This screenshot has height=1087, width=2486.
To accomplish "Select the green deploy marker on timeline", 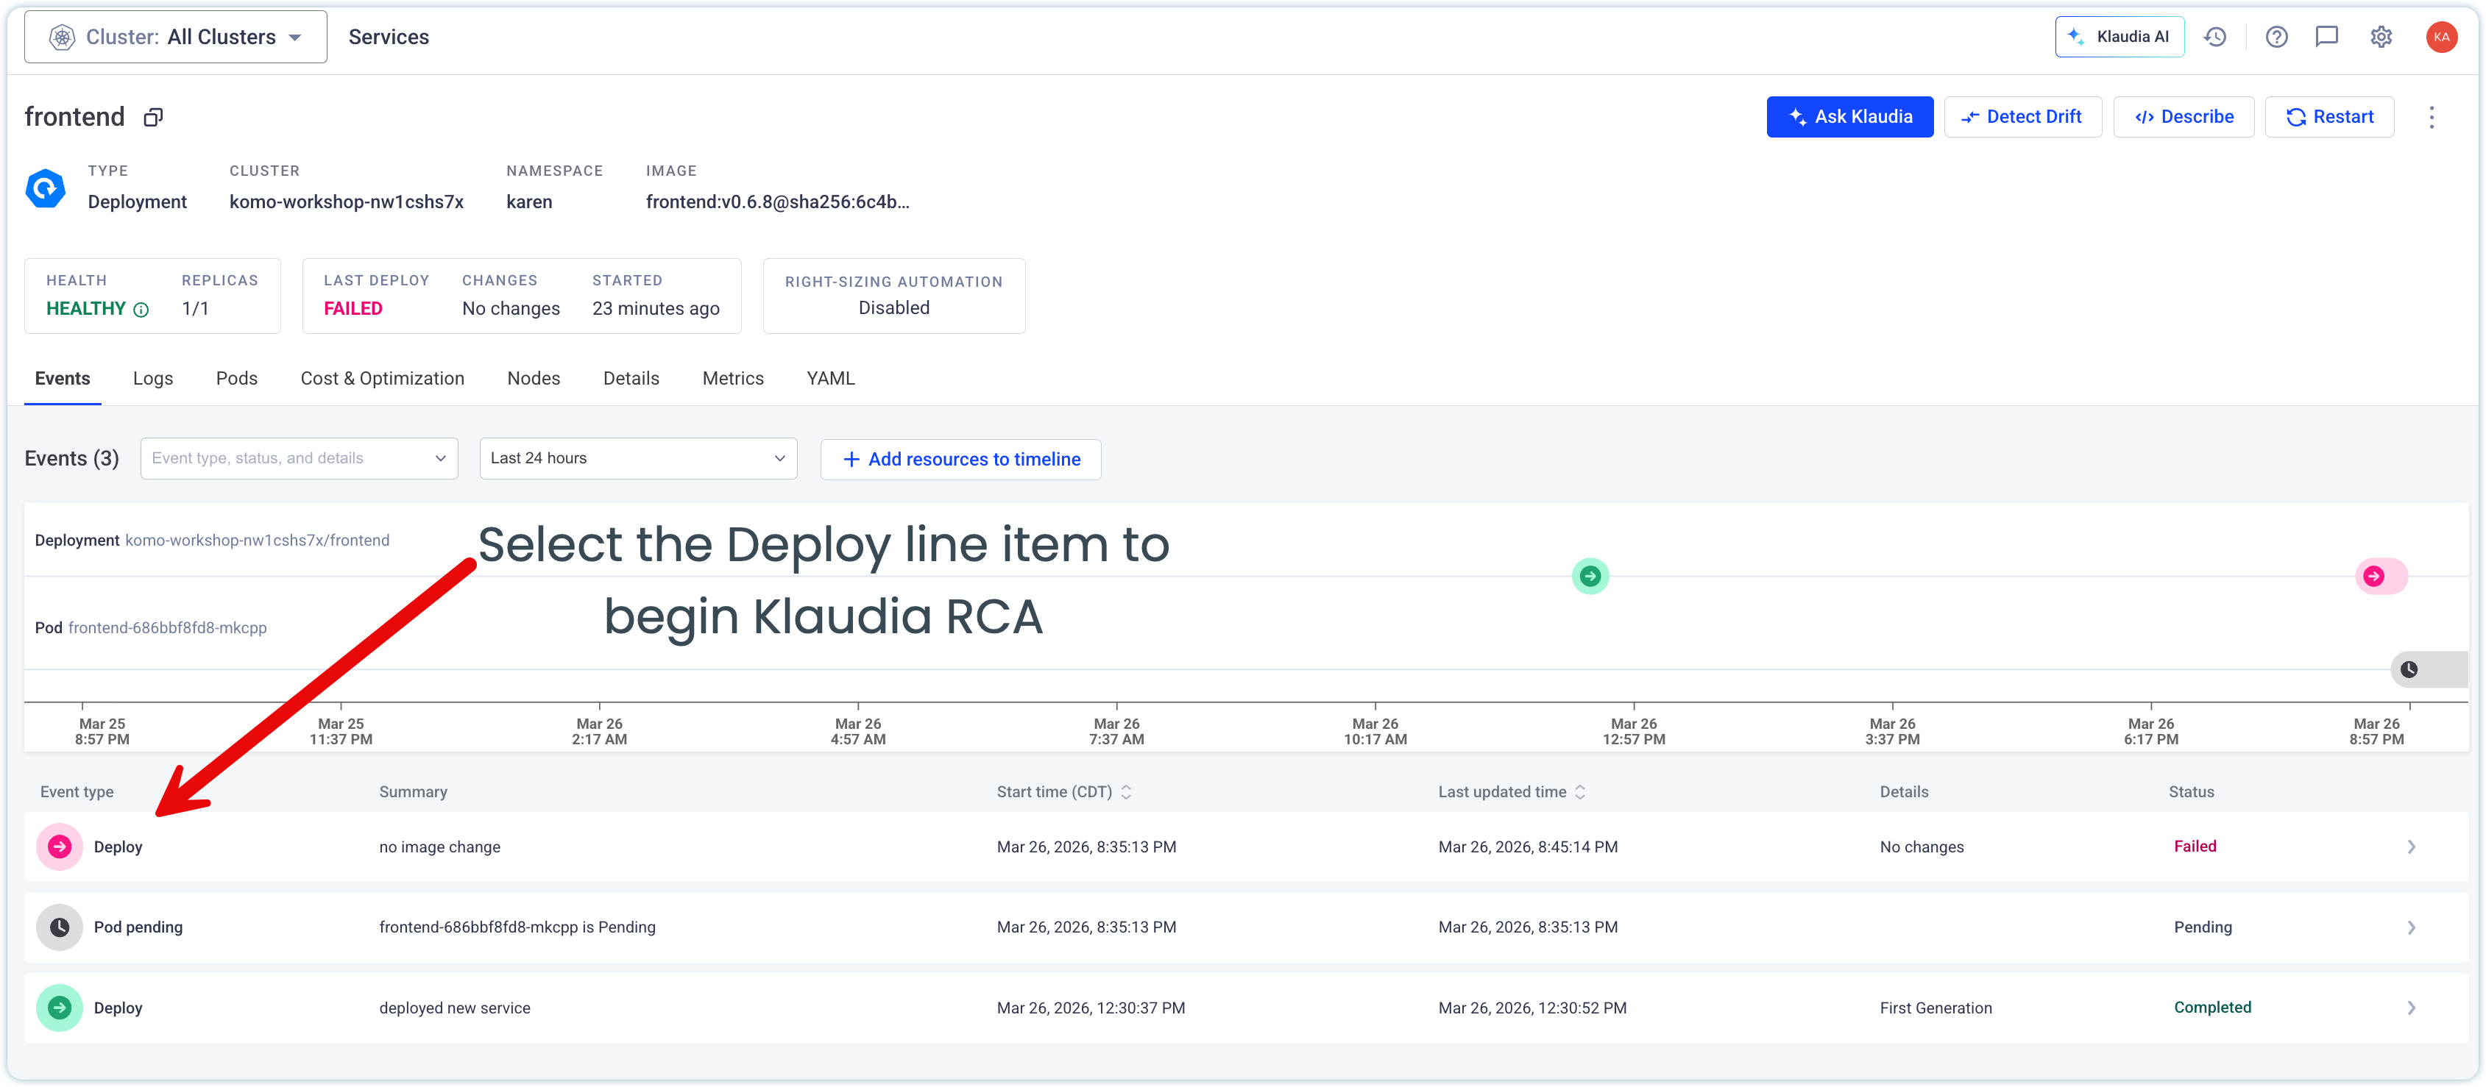I will [1590, 577].
